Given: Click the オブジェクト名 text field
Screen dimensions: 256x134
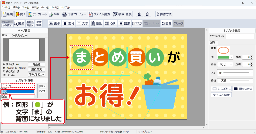Looking at the screenshot, I should pyautogui.click(x=240, y=36).
